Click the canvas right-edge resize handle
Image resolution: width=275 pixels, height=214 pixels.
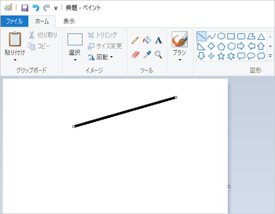pos(229,186)
